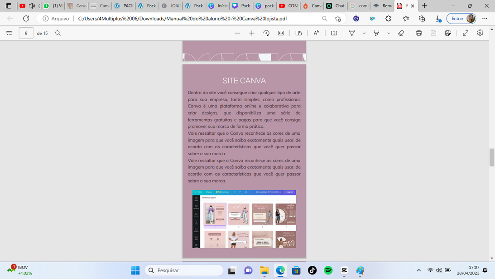Image resolution: width=495 pixels, height=279 pixels.
Task: Click the Pesquisar taskbar search box
Action: tap(184, 270)
